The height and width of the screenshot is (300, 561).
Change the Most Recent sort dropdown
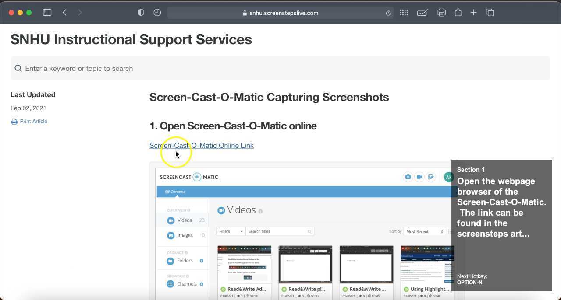424,231
